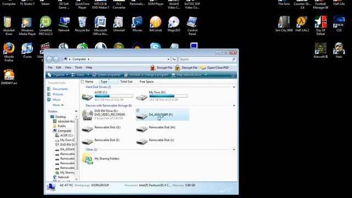
Task: Select the LimeWire PRO desktop icon
Action: [46, 26]
